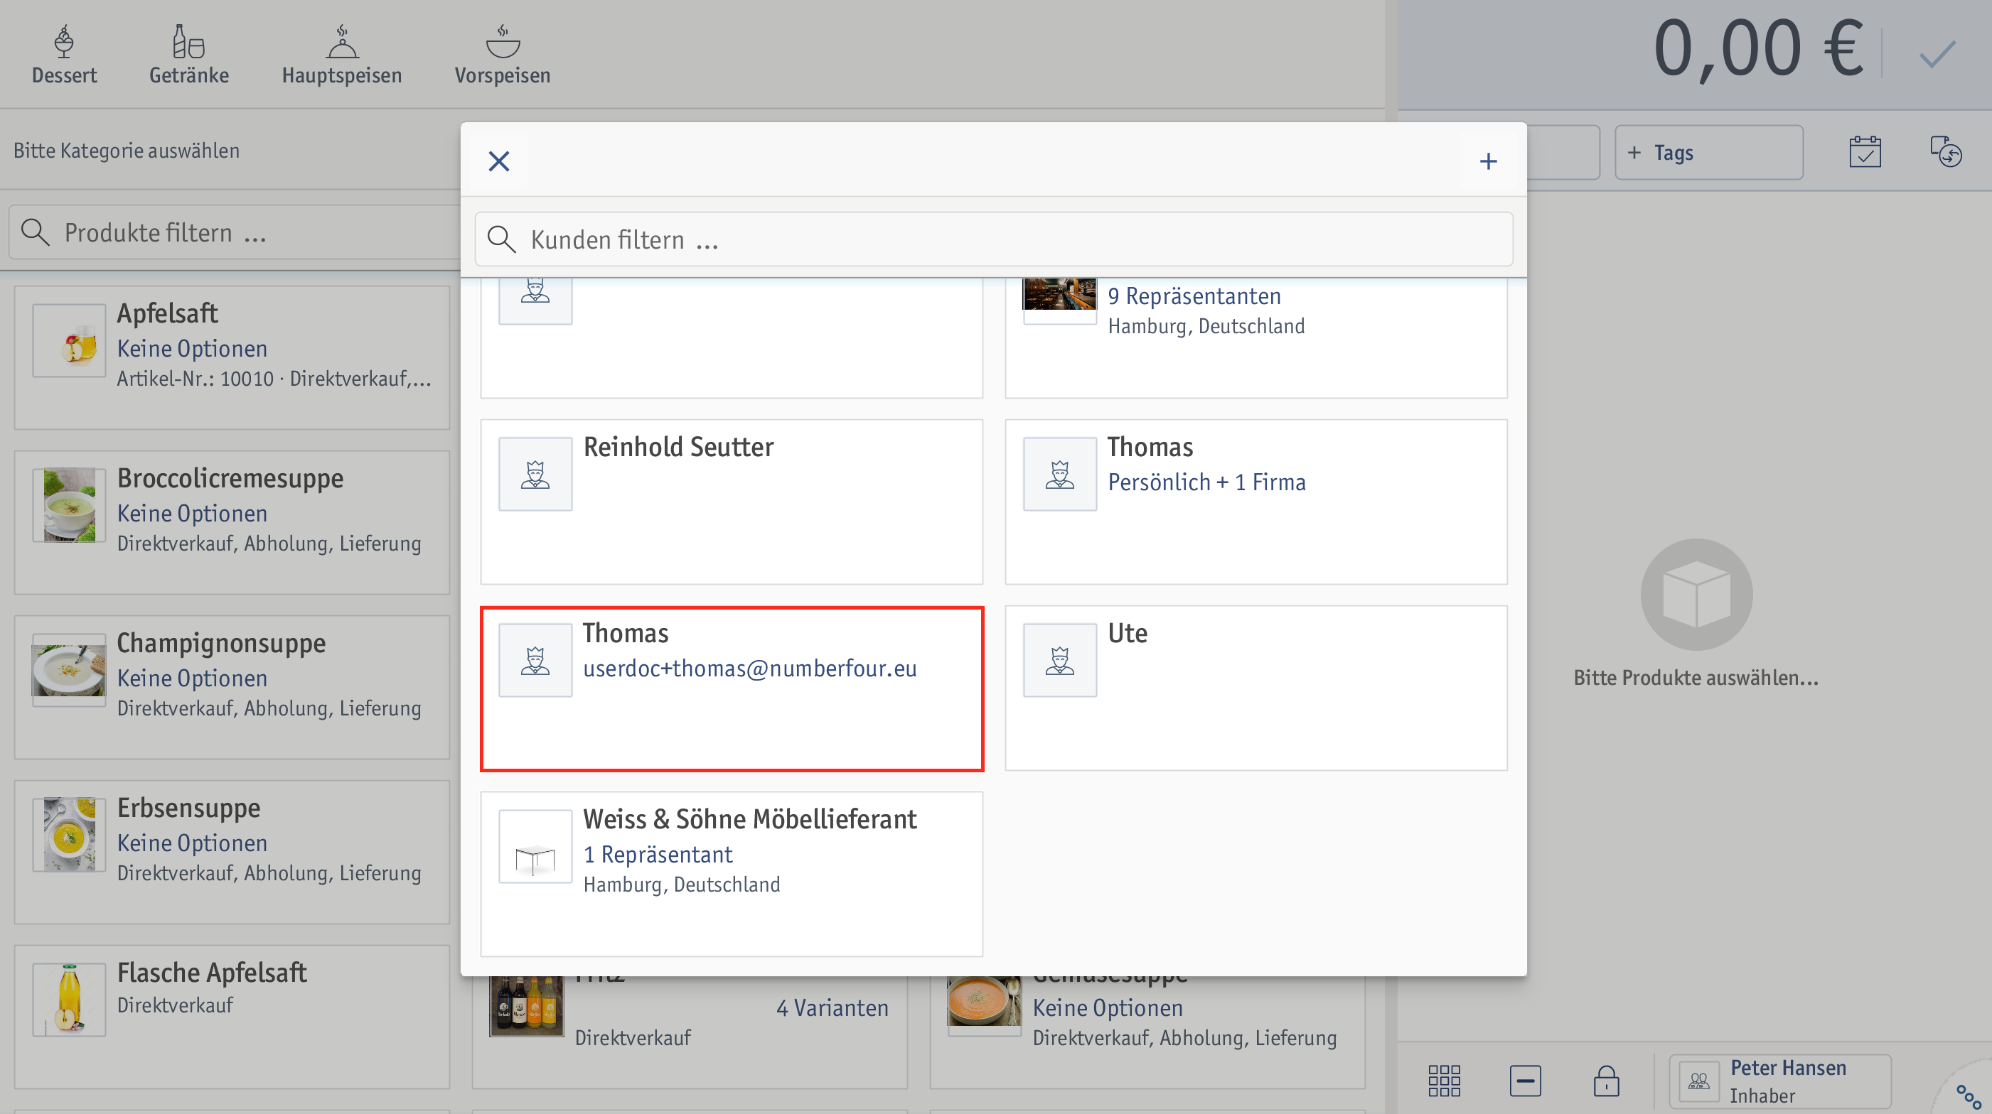This screenshot has height=1114, width=1992.
Task: Click Thomas Persönlich card avatar icon
Action: pos(1059,475)
